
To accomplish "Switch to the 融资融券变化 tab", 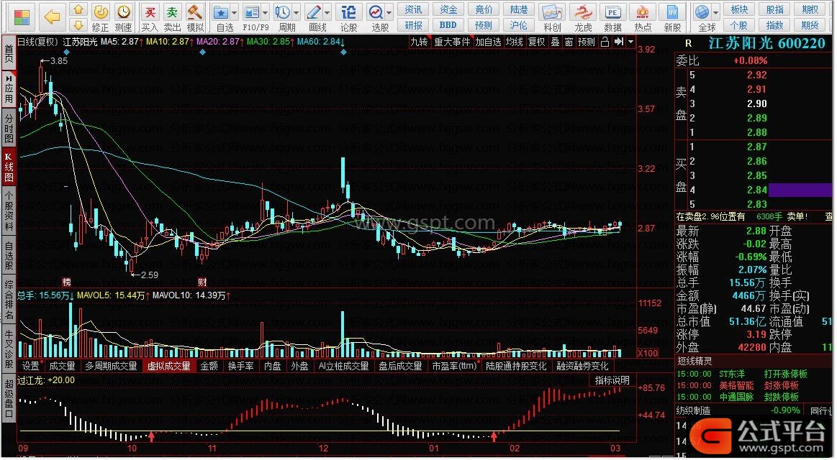I will [x=582, y=366].
